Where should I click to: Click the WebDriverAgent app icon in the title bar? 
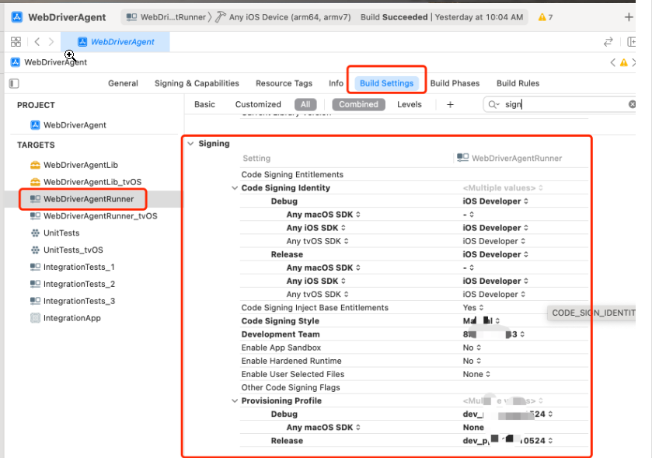point(16,17)
